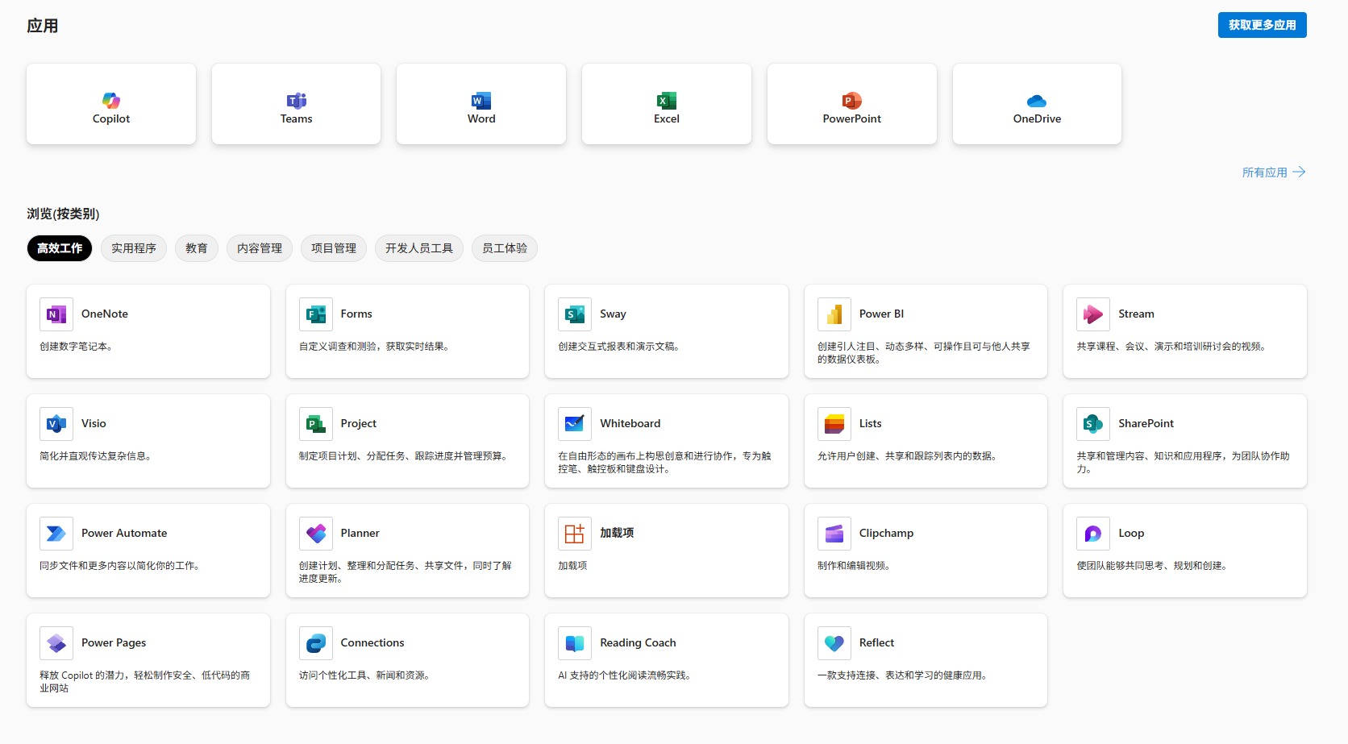Switch to the 实用程序 category
The image size is (1348, 744).
pos(134,248)
